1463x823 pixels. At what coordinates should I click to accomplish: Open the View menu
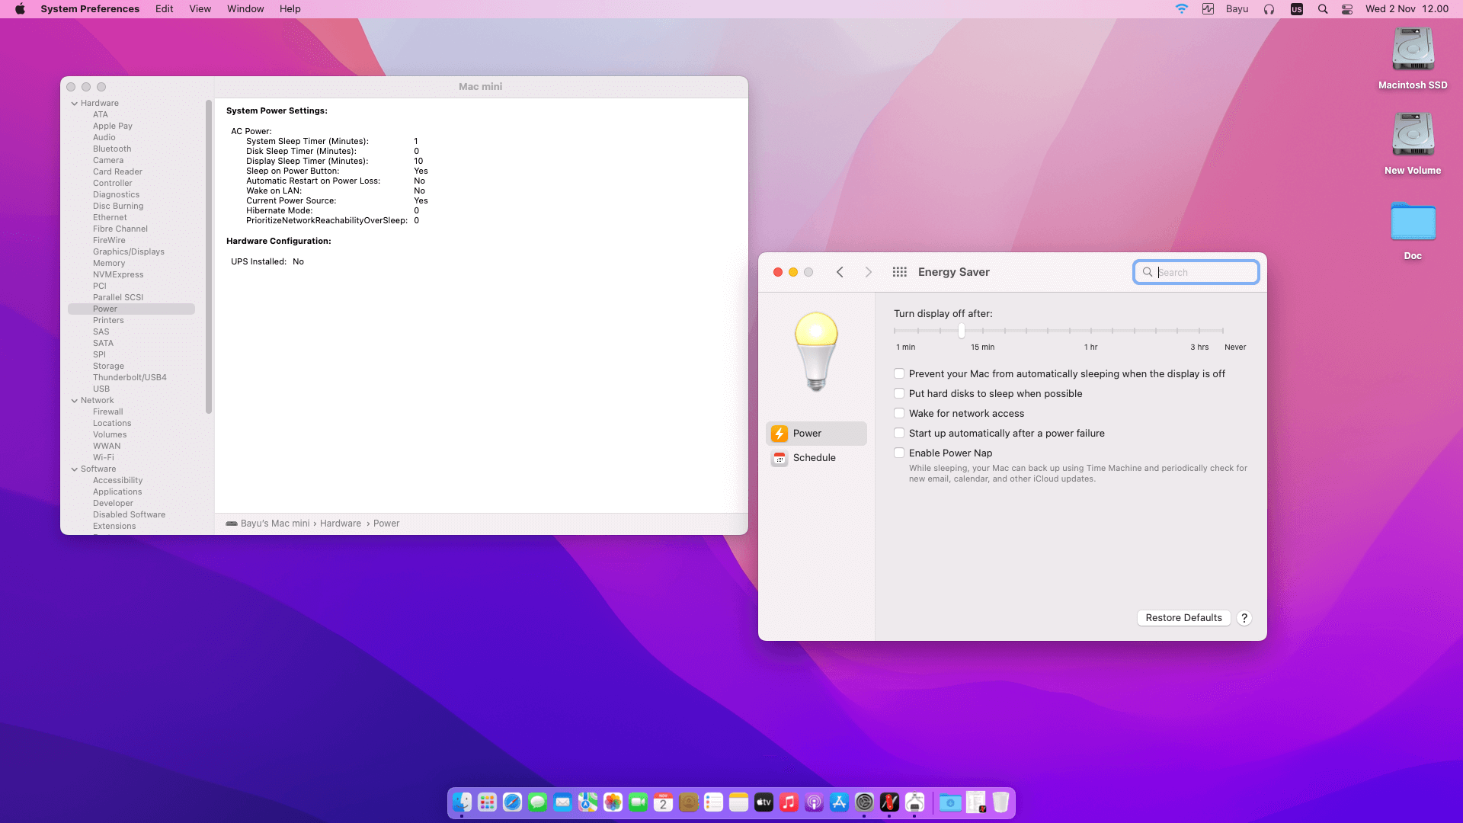[200, 9]
